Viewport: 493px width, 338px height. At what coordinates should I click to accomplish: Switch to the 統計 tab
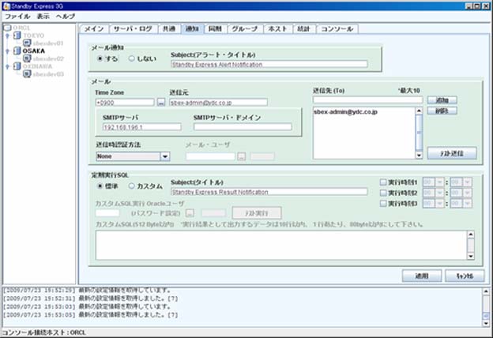(303, 29)
